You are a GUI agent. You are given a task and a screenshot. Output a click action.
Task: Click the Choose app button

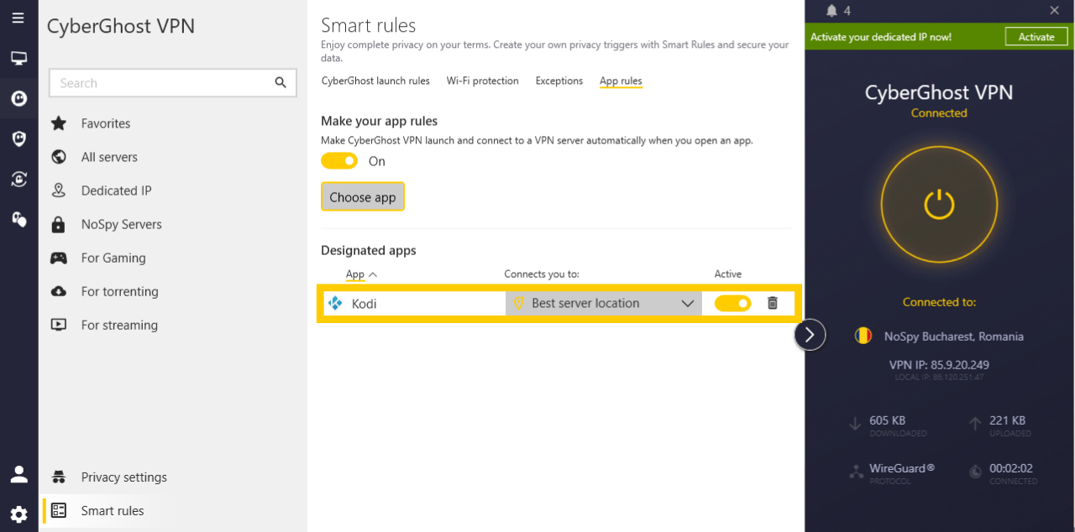pos(363,197)
